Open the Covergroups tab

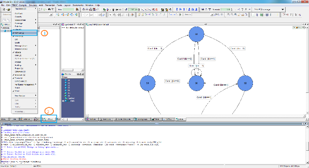point(142,119)
